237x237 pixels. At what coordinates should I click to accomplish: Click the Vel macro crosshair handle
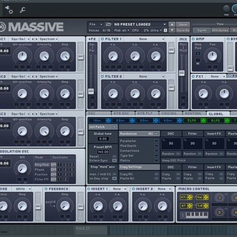pyautogui.click(x=206, y=197)
